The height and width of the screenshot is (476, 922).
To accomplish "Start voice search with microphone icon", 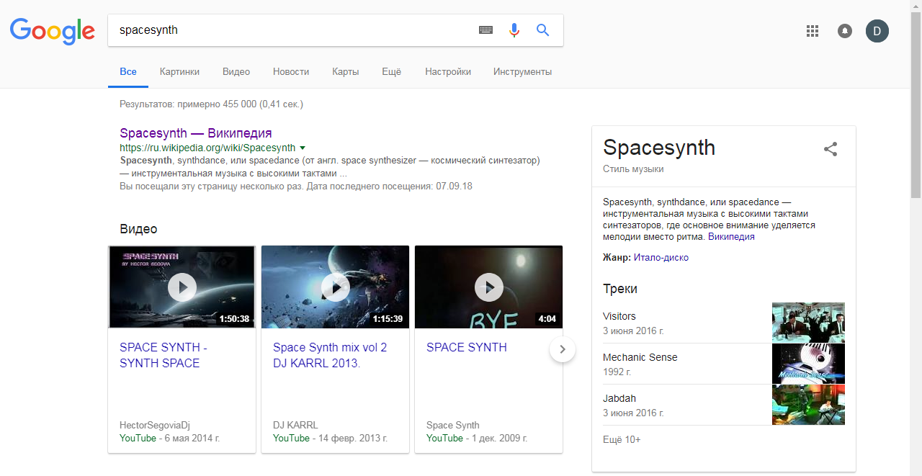I will click(x=514, y=30).
